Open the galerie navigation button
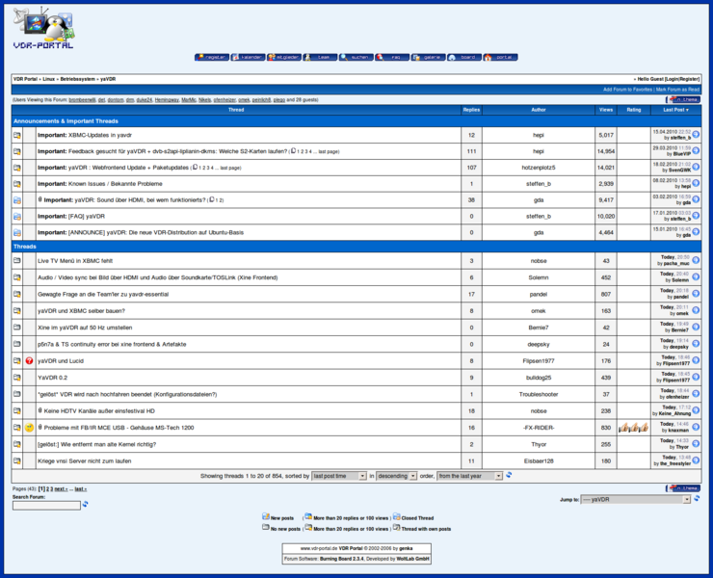 tap(429, 57)
